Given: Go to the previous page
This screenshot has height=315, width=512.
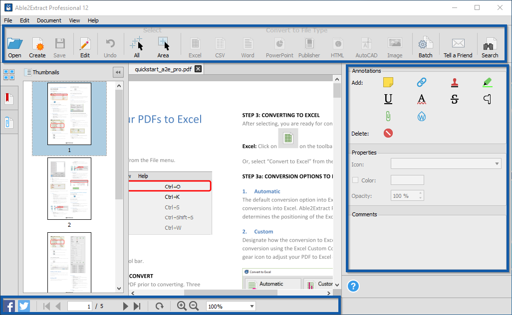Looking at the screenshot, I should point(58,306).
